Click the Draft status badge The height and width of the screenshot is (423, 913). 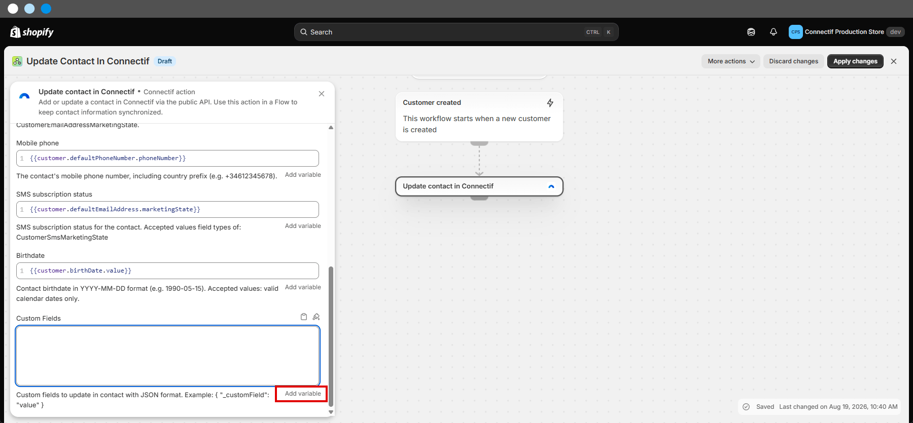pyautogui.click(x=165, y=61)
